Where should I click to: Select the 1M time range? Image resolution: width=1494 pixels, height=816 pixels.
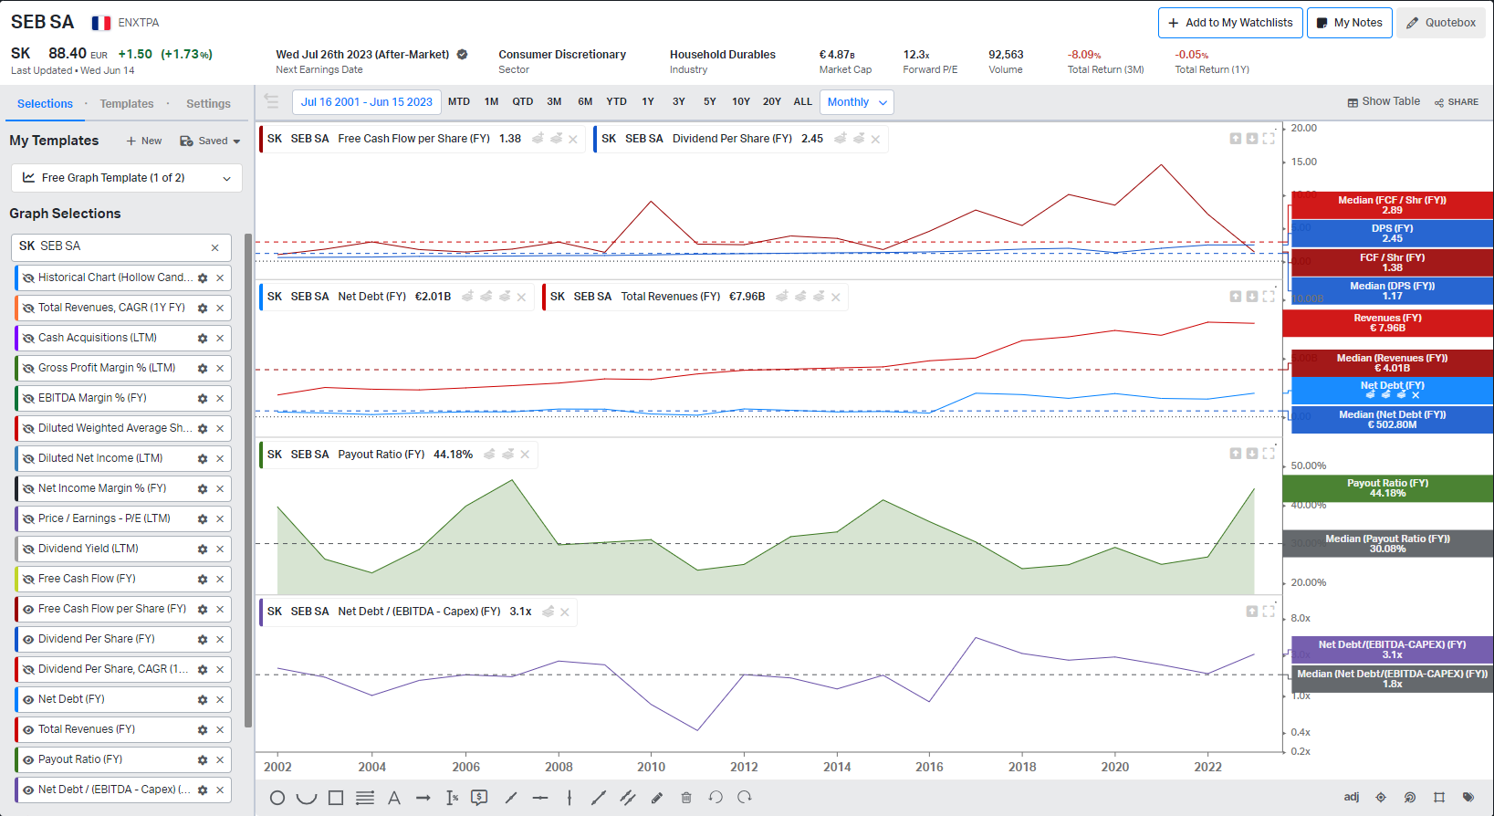491,102
